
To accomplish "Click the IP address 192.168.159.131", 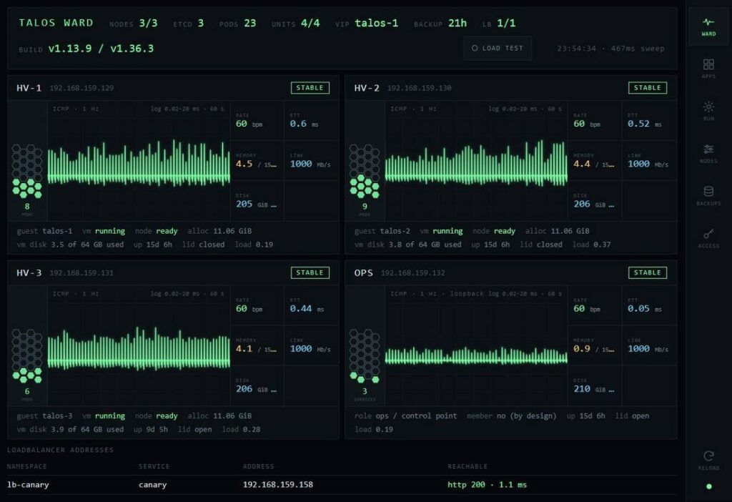I will coord(81,272).
